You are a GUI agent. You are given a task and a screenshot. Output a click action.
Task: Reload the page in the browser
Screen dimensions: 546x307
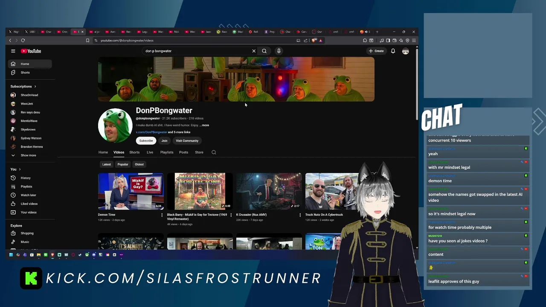23,41
